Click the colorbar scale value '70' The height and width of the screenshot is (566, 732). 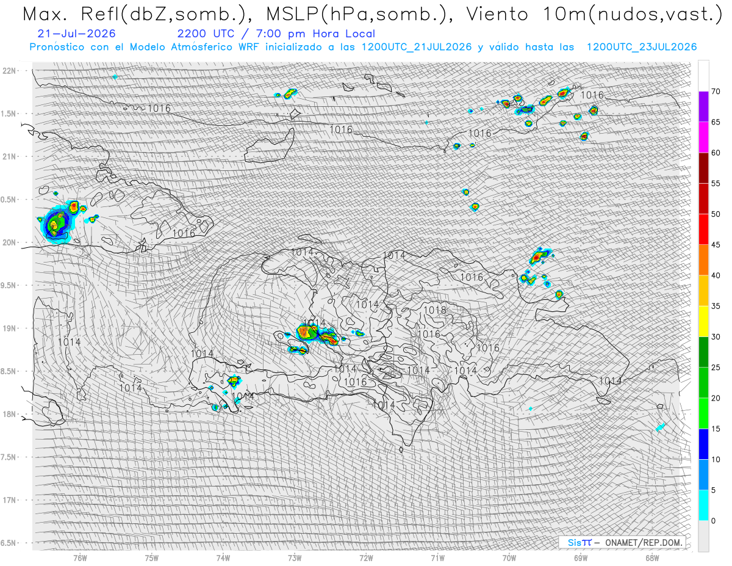[716, 92]
